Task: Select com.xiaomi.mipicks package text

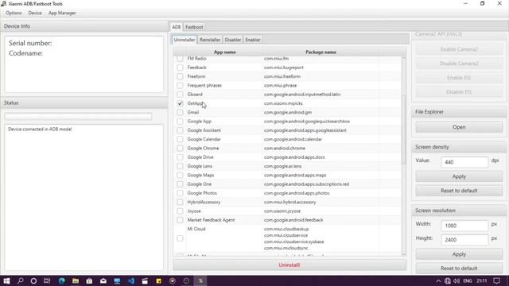Action: [283, 103]
